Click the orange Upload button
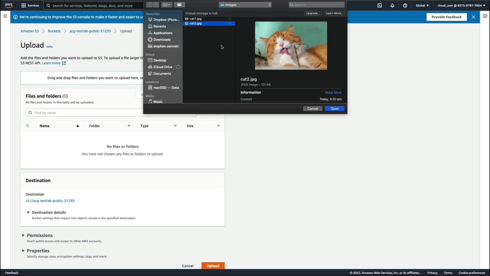The image size is (490, 276). [x=213, y=266]
